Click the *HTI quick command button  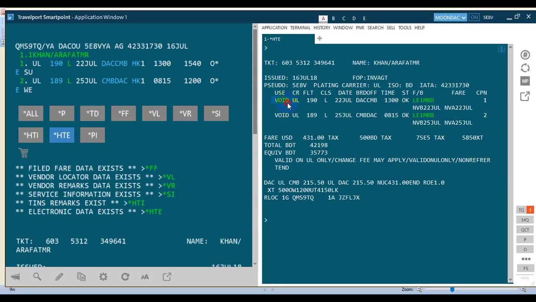click(x=31, y=135)
